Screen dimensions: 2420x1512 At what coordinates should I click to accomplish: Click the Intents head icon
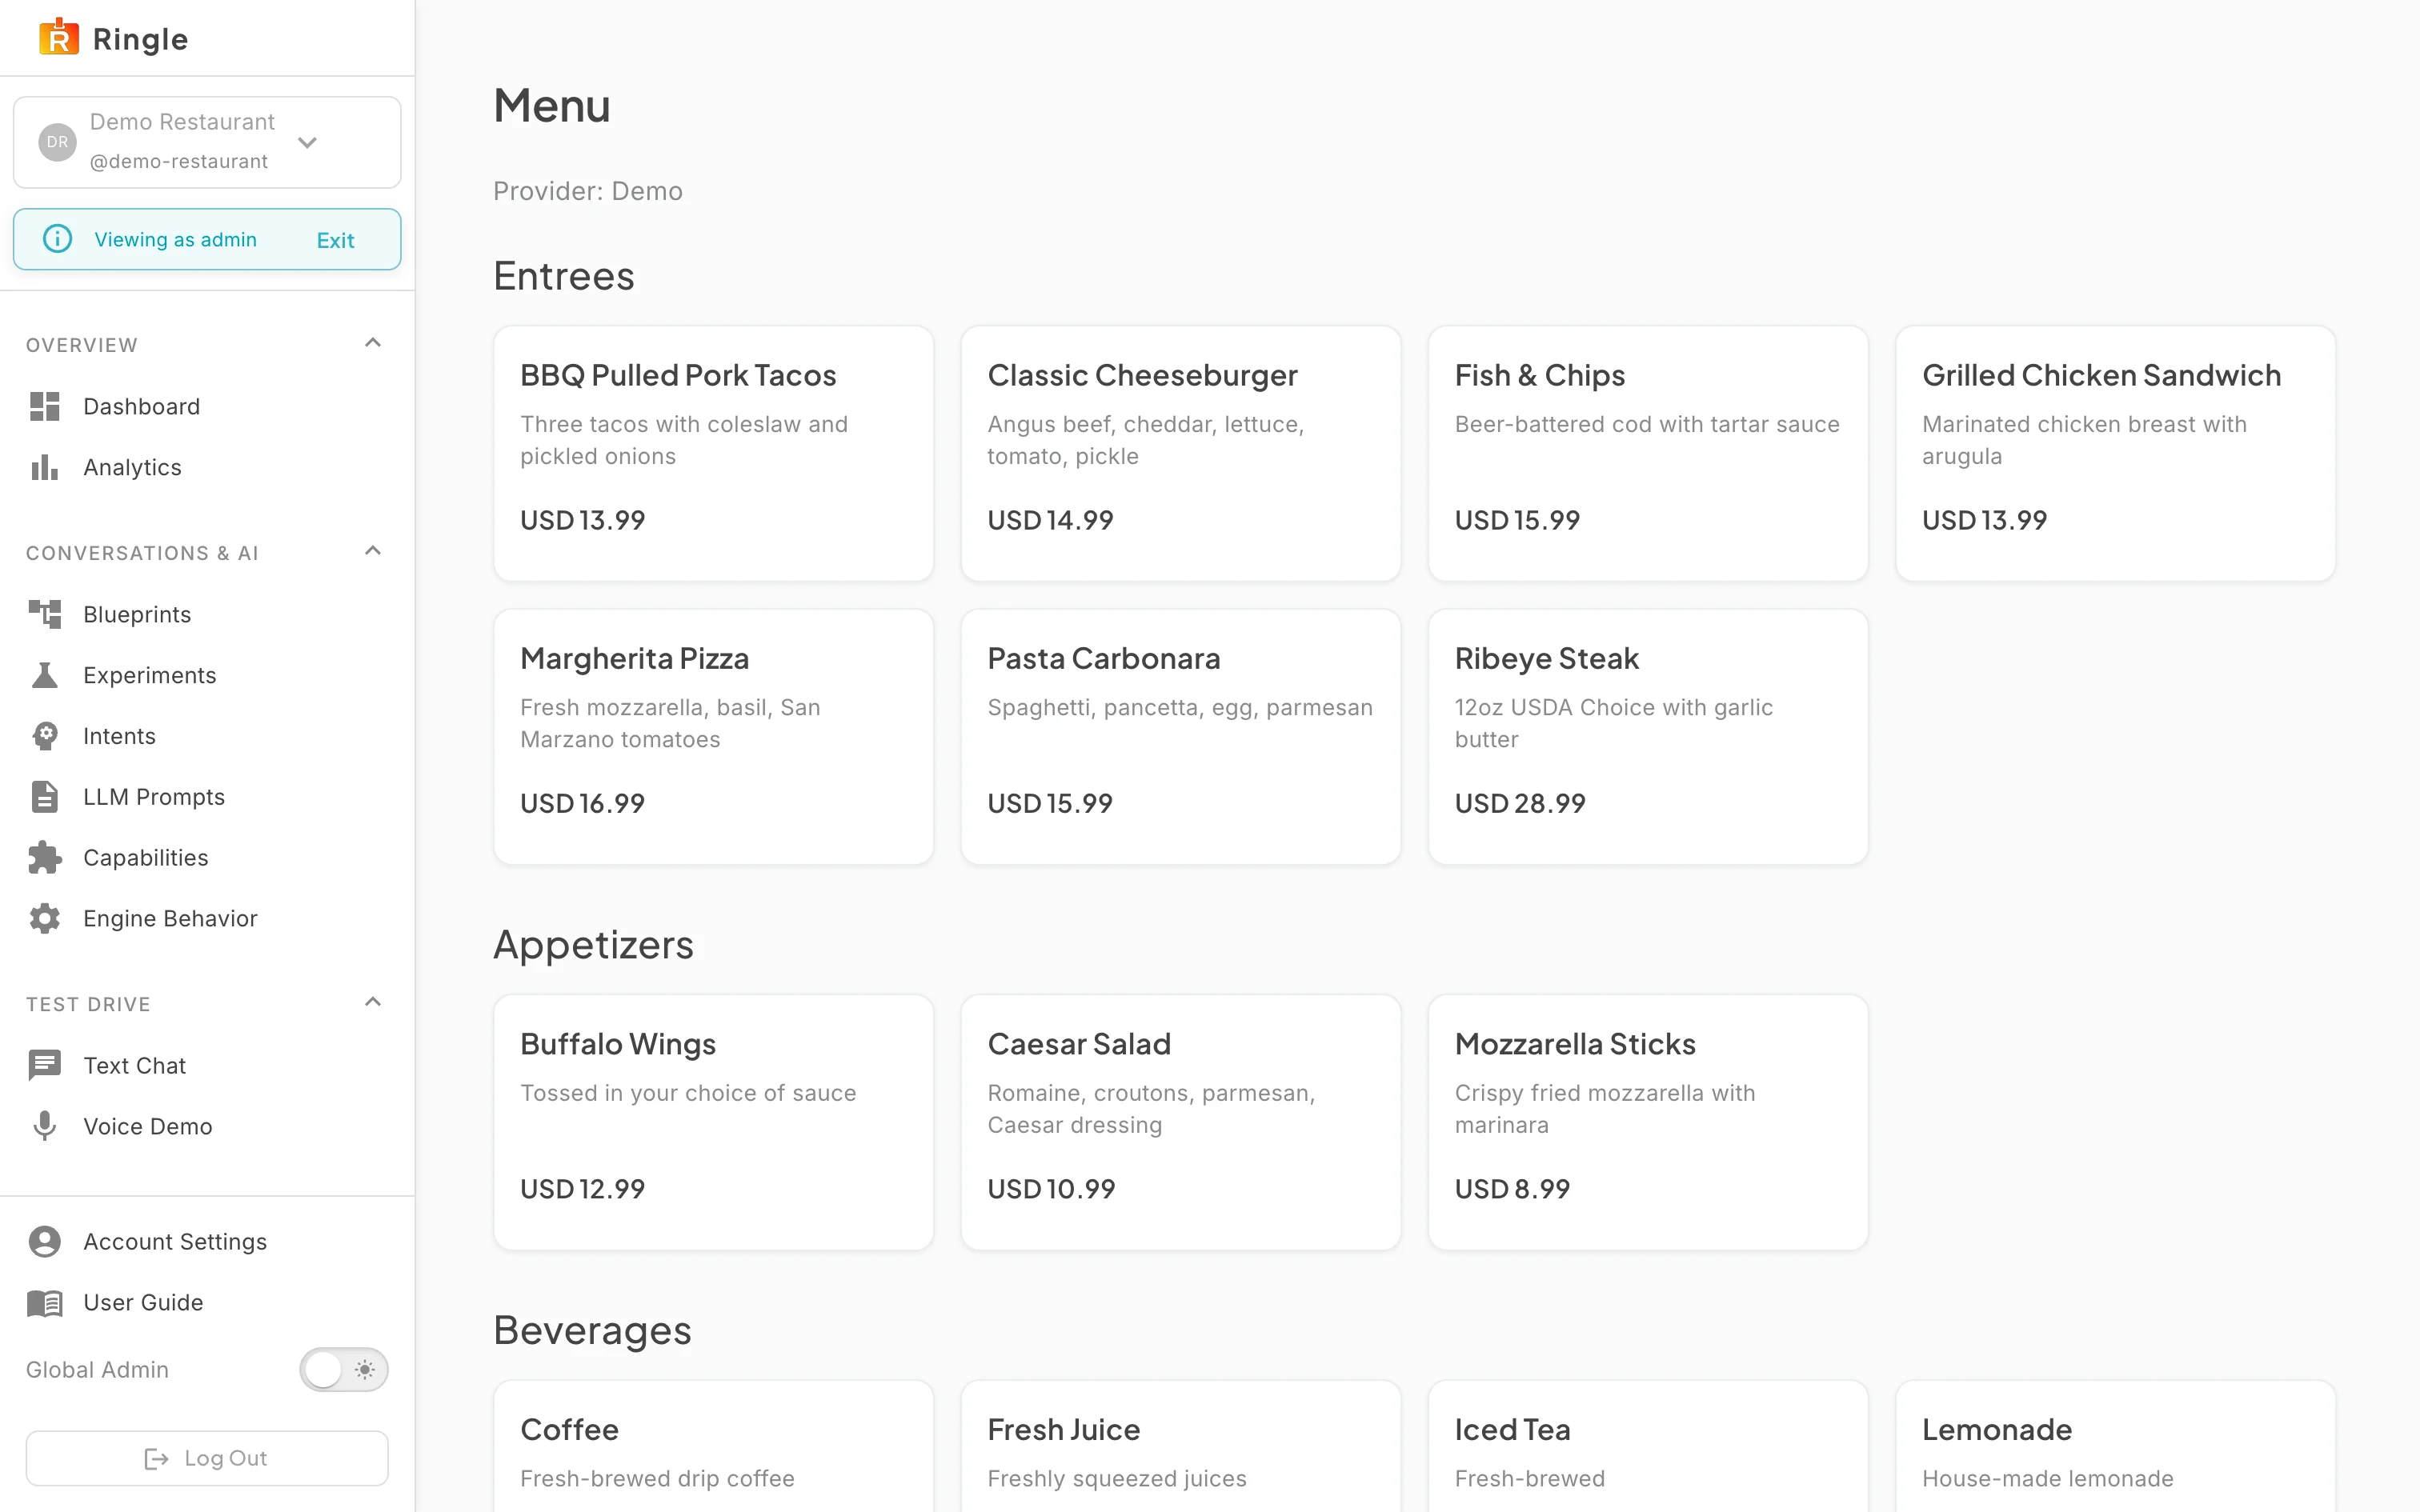pyautogui.click(x=45, y=736)
